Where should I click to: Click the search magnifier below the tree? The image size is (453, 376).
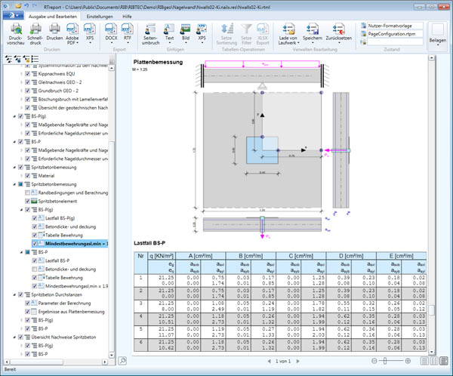tap(122, 361)
